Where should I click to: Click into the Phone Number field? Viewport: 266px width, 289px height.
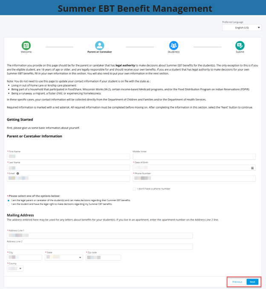click(194, 178)
